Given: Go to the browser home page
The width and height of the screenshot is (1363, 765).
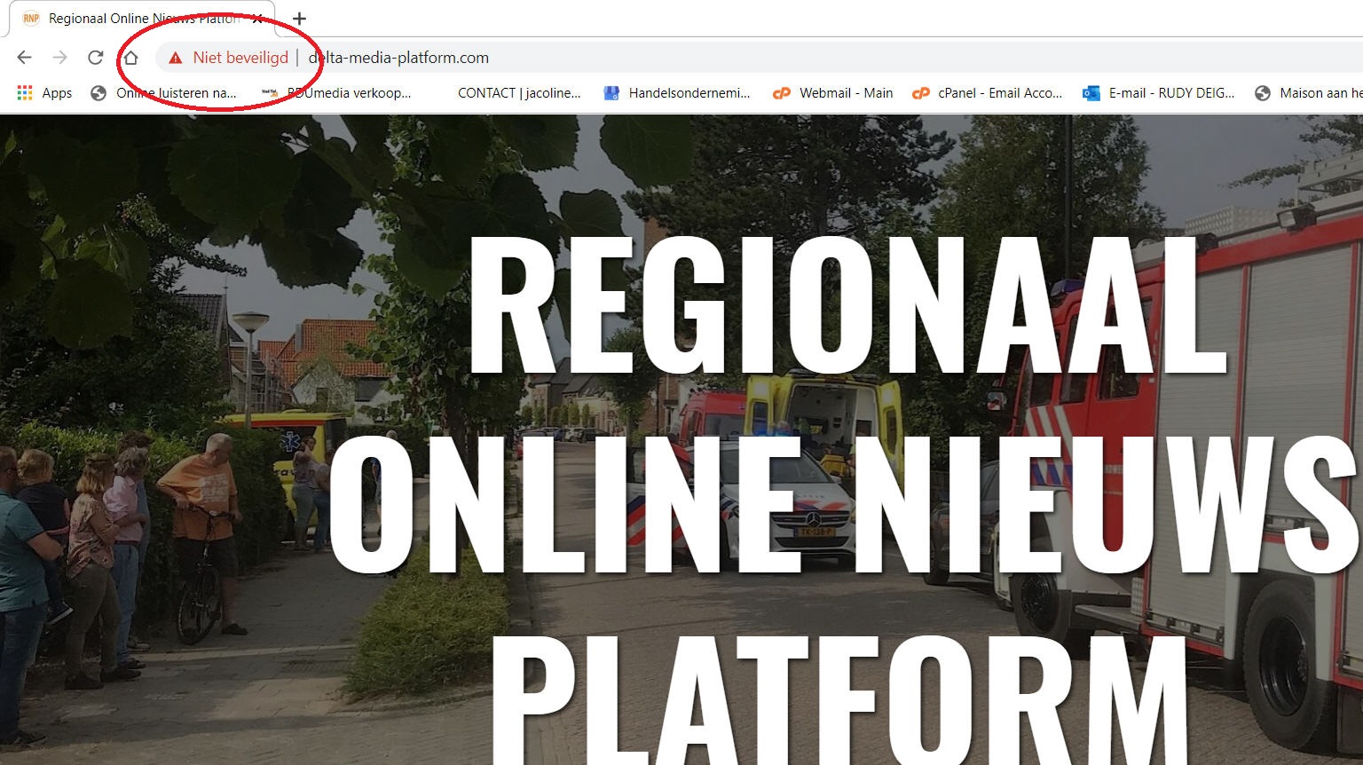Looking at the screenshot, I should coord(130,58).
